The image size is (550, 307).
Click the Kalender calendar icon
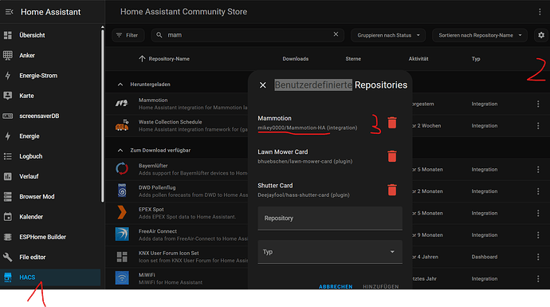(8, 217)
